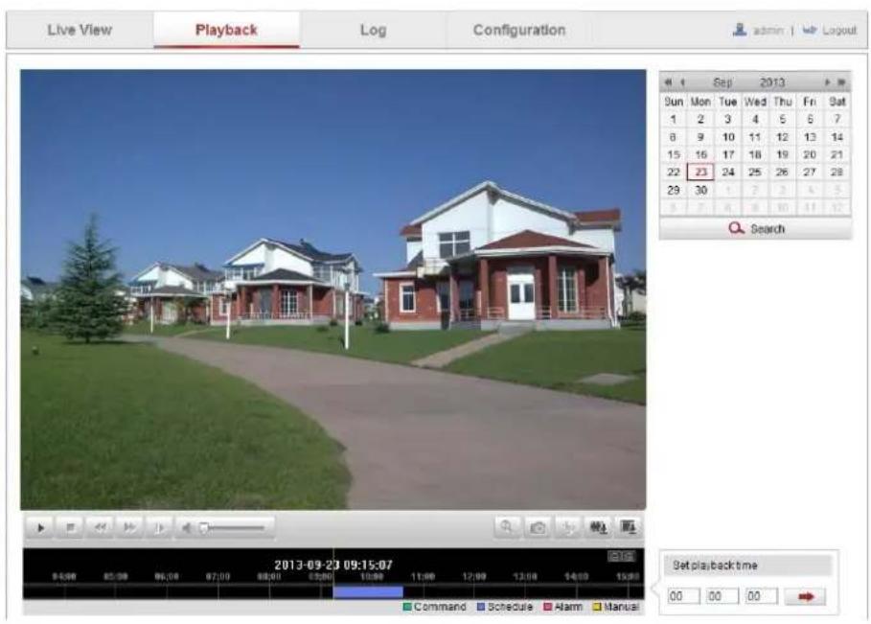Choose September 24 in the calendar

point(728,173)
